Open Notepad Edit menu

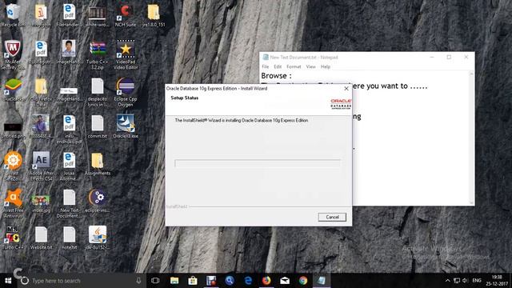[x=278, y=66]
